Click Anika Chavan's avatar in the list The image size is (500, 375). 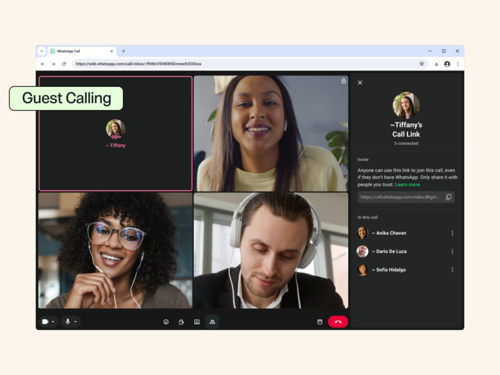[362, 233]
